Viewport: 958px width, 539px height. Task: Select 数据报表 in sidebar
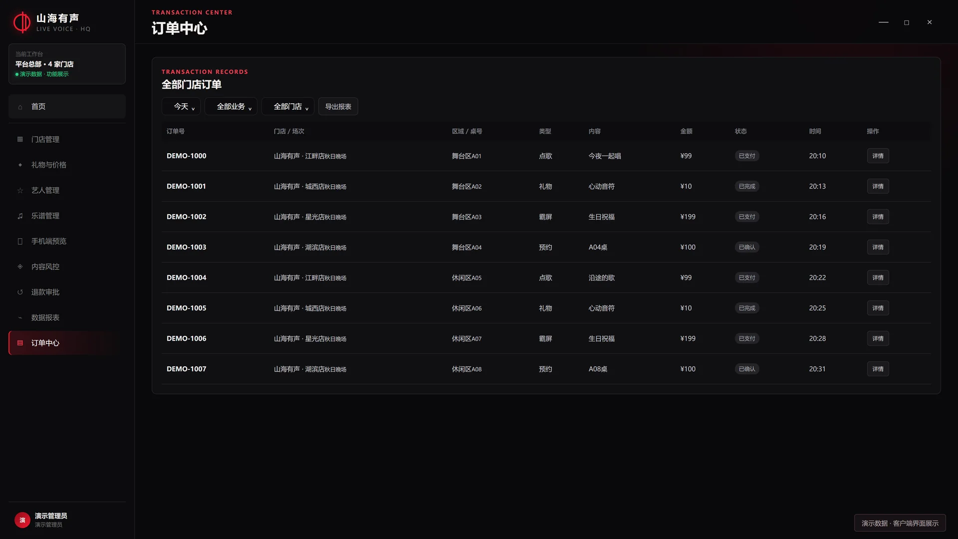coord(67,317)
